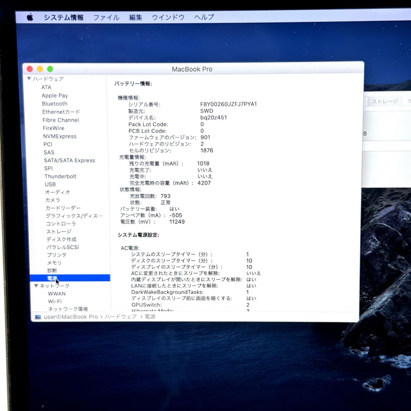Image resolution: width=411 pixels, height=411 pixels.
Task: Select ATA in the sidebar
Action: coord(46,87)
